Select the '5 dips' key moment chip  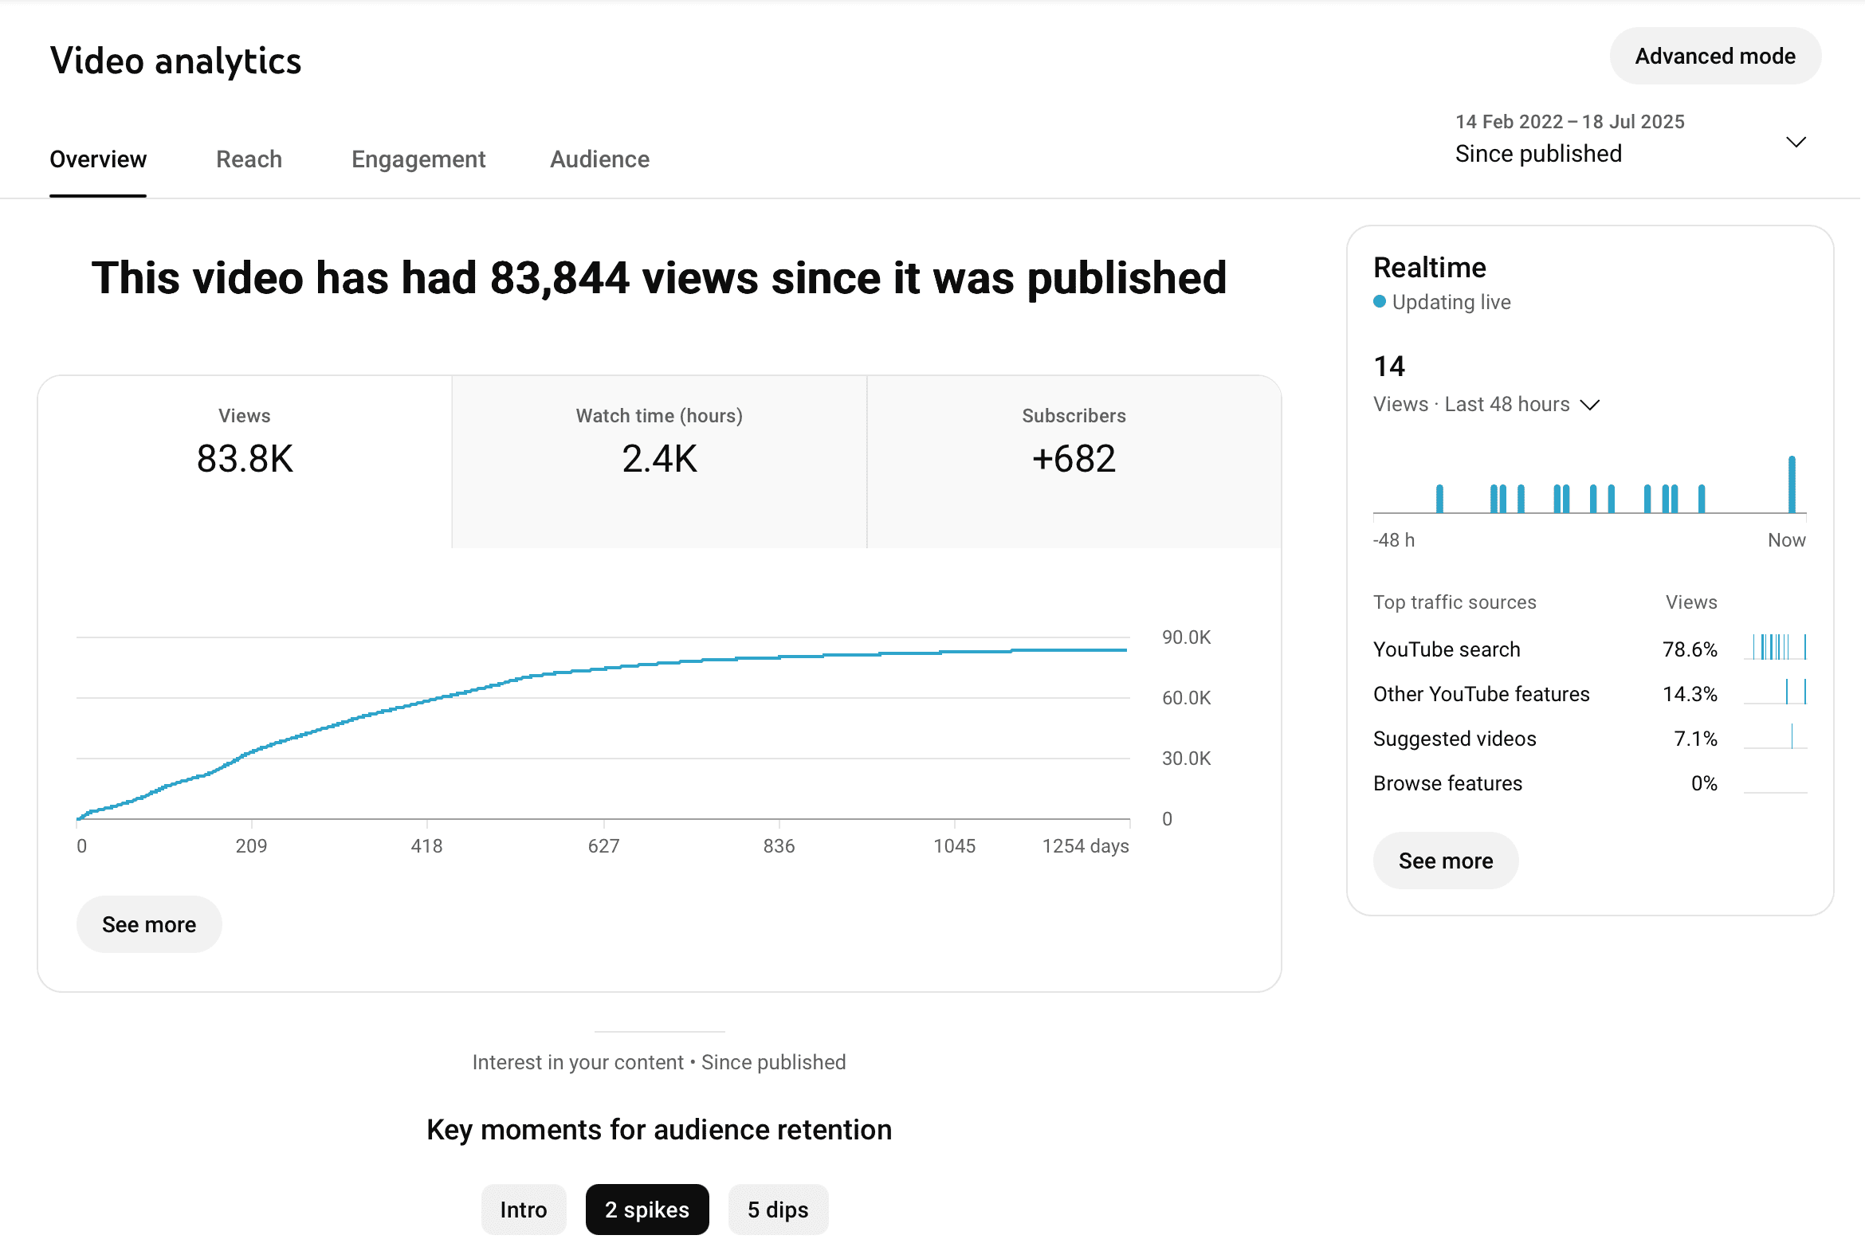tap(778, 1209)
